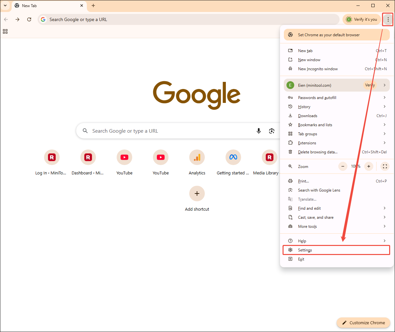This screenshot has width=395, height=332.
Task: Reload the current page
Action: [29, 19]
